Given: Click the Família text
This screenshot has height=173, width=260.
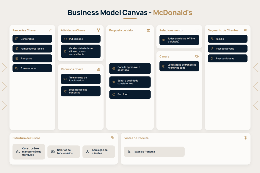Looking at the screenshot, I should pyautogui.click(x=220, y=39).
